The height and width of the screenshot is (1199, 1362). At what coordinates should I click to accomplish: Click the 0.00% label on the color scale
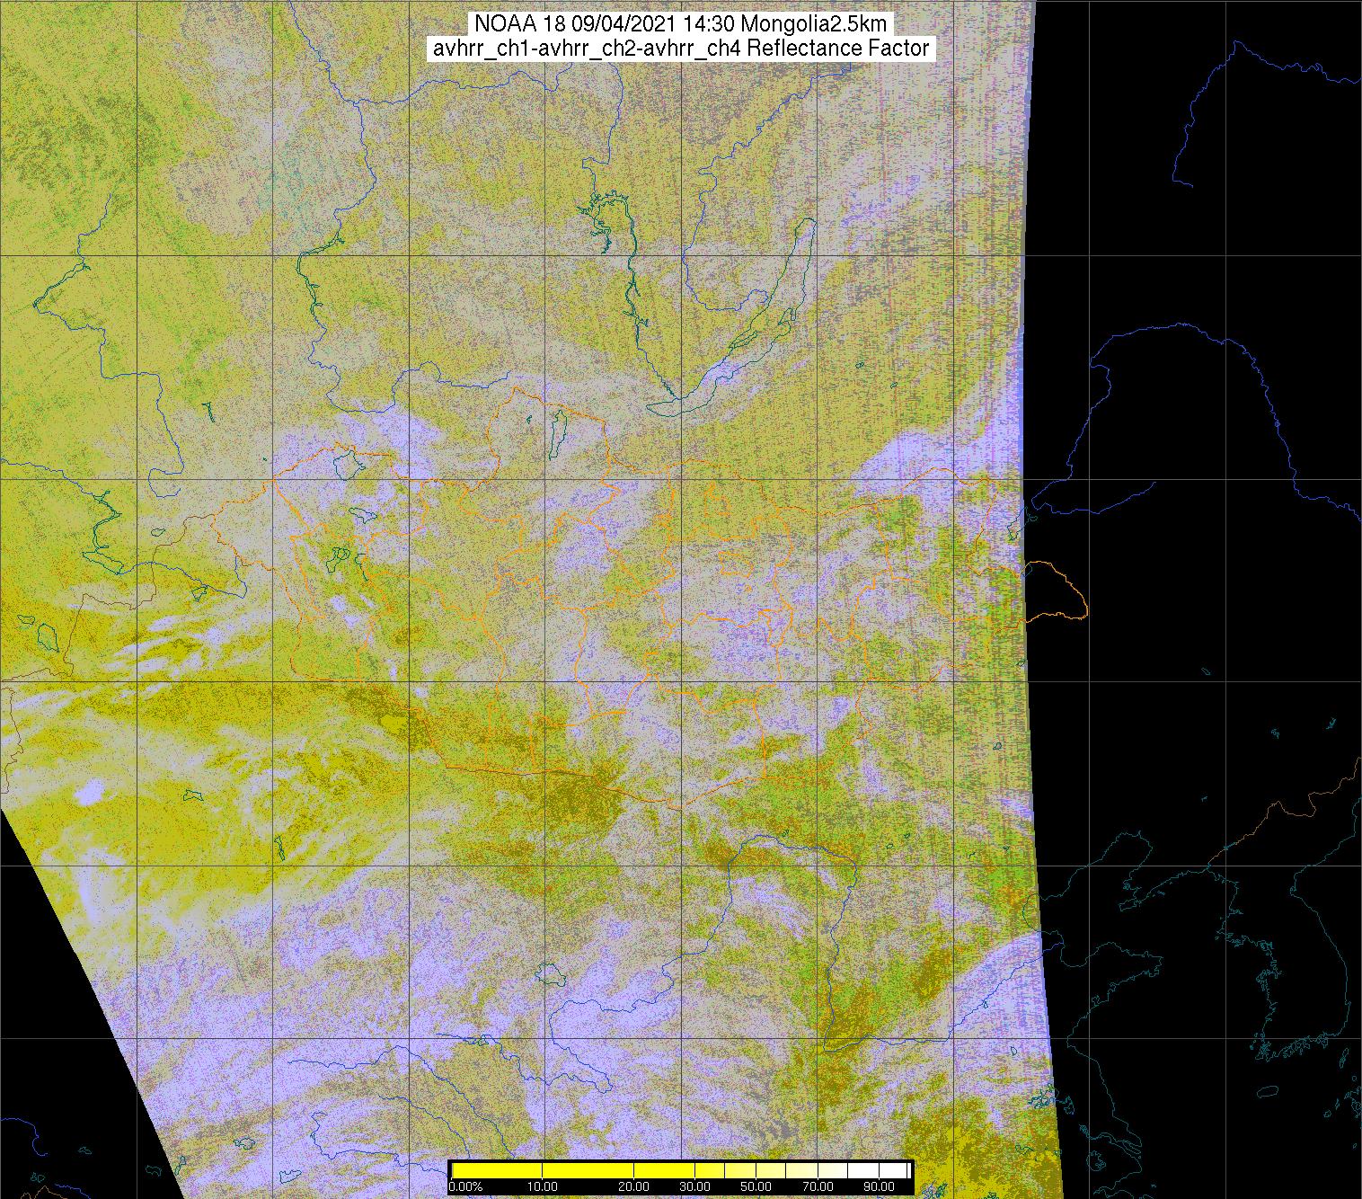(466, 1186)
